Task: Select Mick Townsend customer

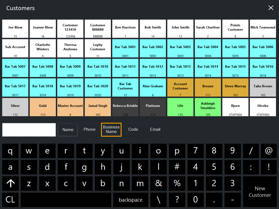Action: click(263, 29)
